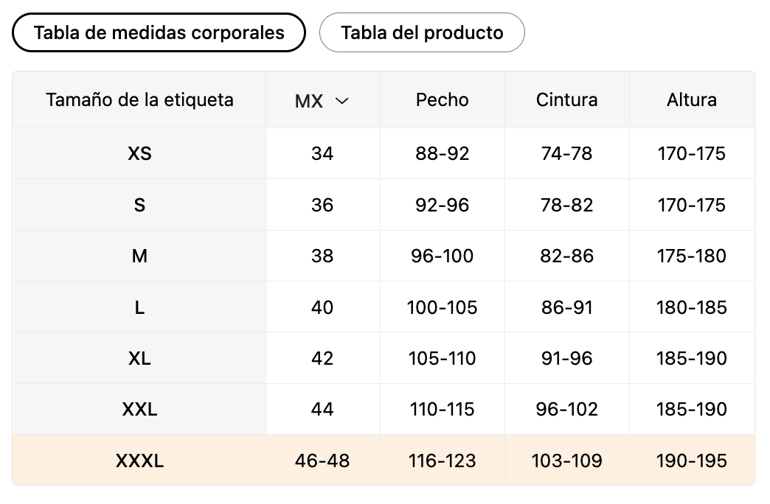Screen dimensions: 770x504
Task: Choose the L size label cell
Action: click(x=139, y=307)
